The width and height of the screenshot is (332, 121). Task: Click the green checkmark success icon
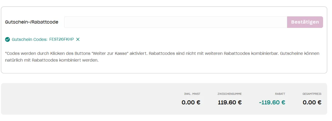(7, 40)
